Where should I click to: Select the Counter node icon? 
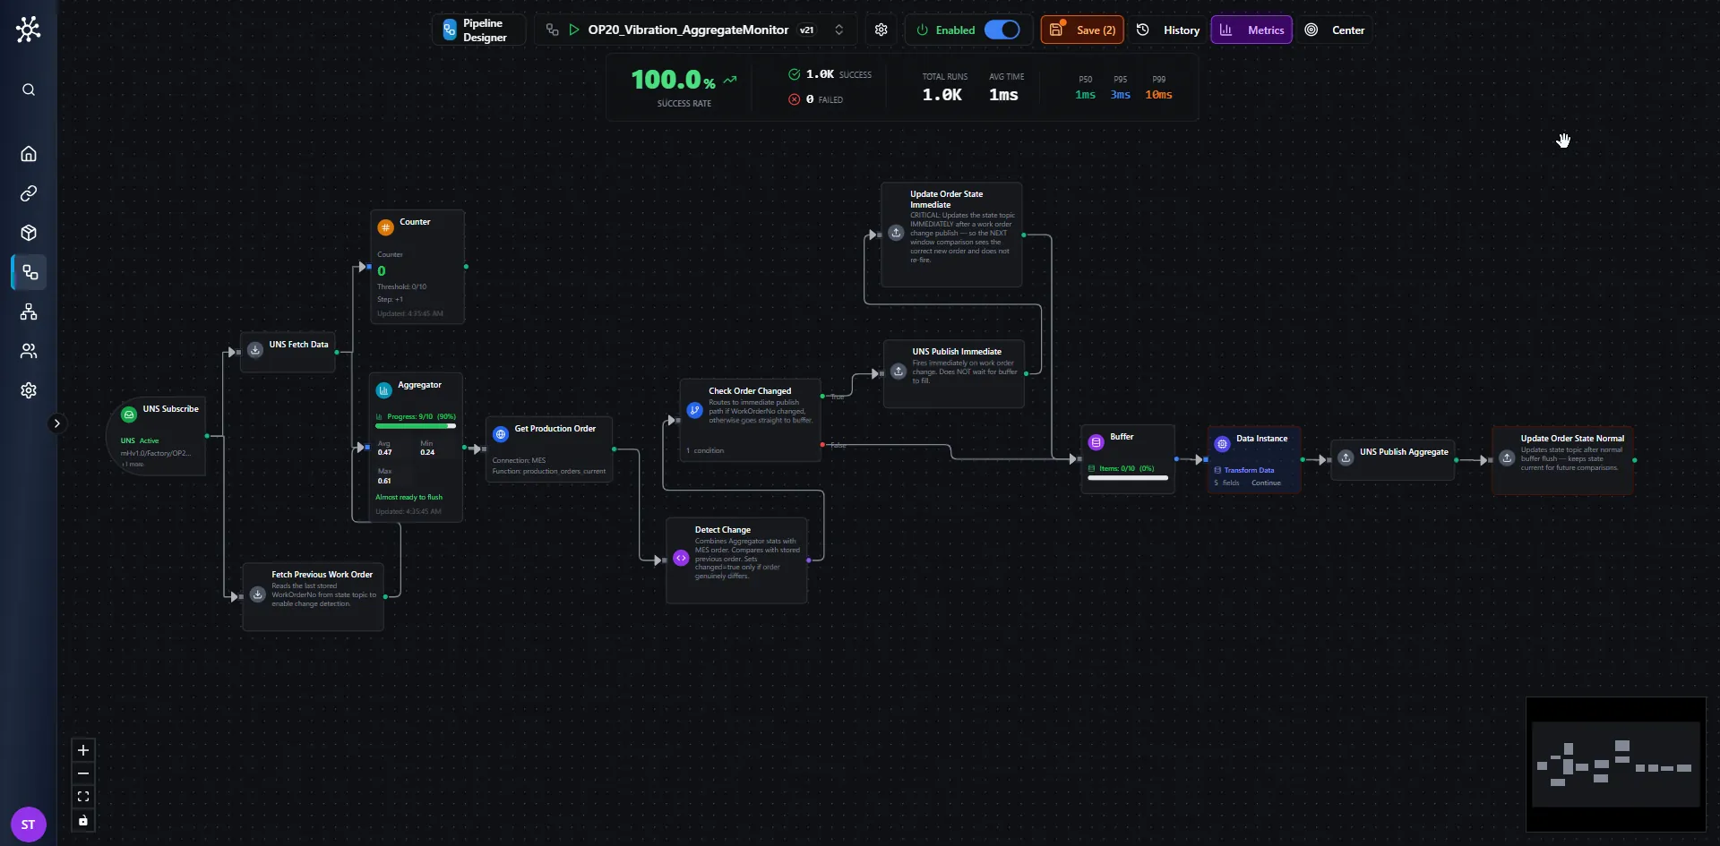[x=385, y=227]
